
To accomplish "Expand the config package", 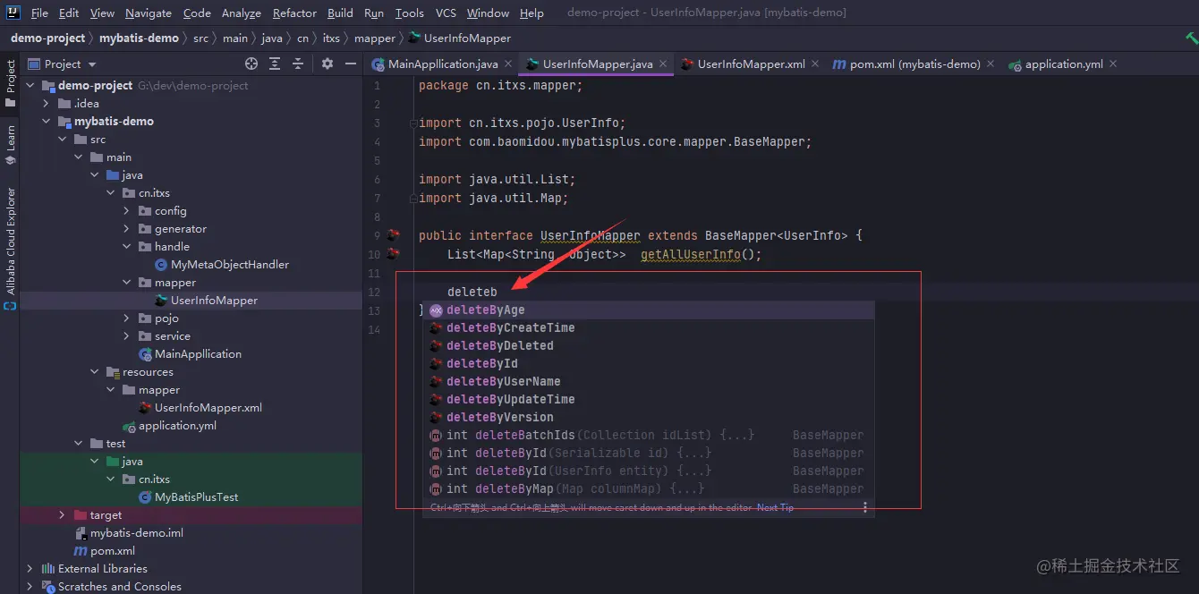I will pos(126,211).
